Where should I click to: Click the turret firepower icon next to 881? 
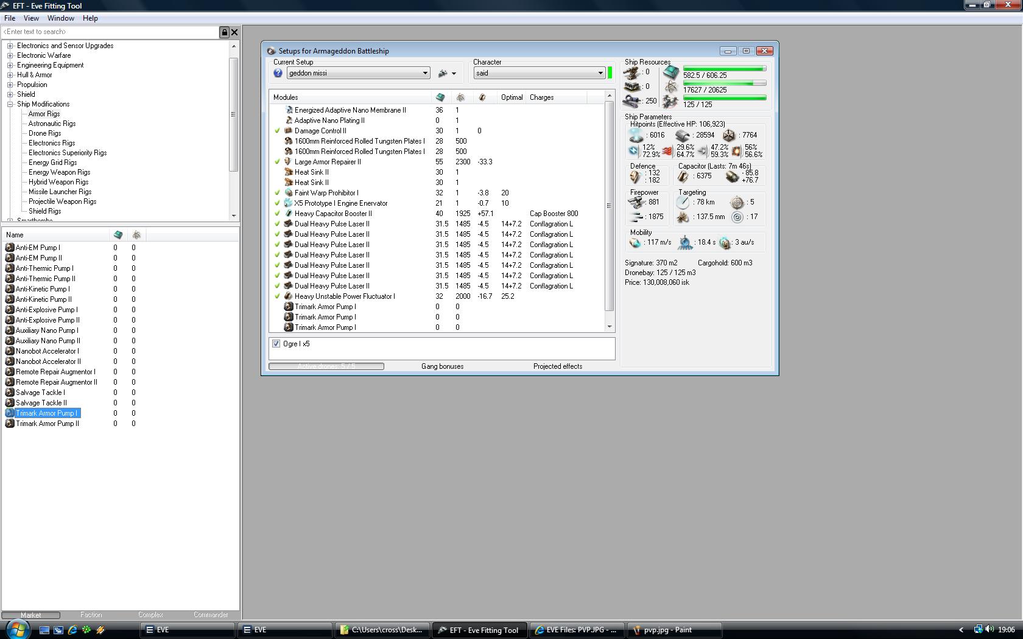pyautogui.click(x=636, y=203)
